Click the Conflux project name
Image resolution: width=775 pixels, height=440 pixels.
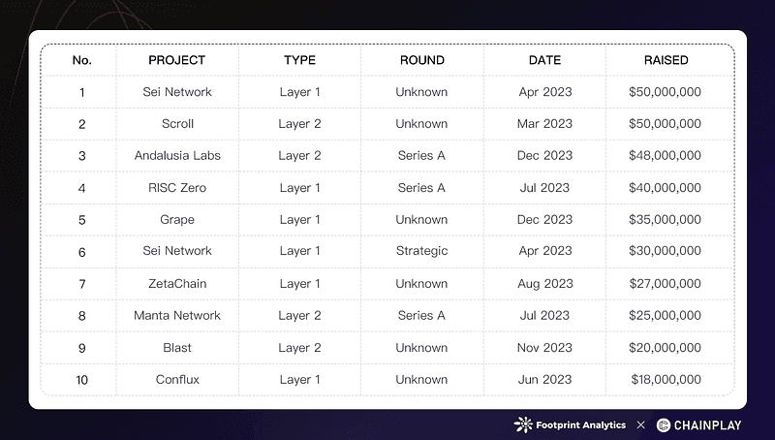pyautogui.click(x=177, y=379)
